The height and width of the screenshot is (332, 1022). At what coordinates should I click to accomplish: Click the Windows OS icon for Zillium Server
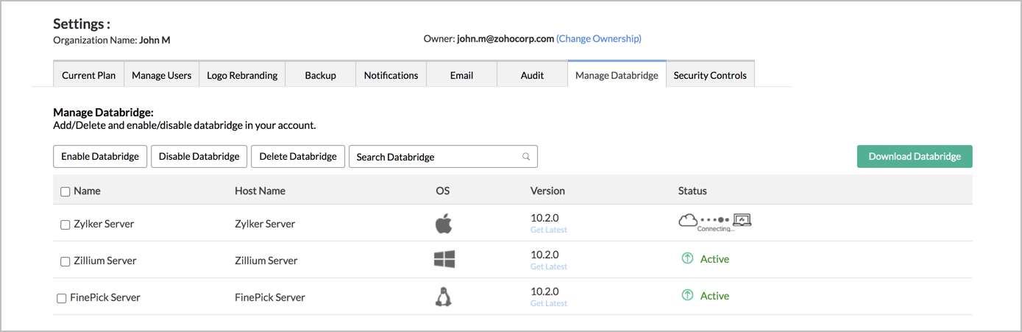(444, 259)
